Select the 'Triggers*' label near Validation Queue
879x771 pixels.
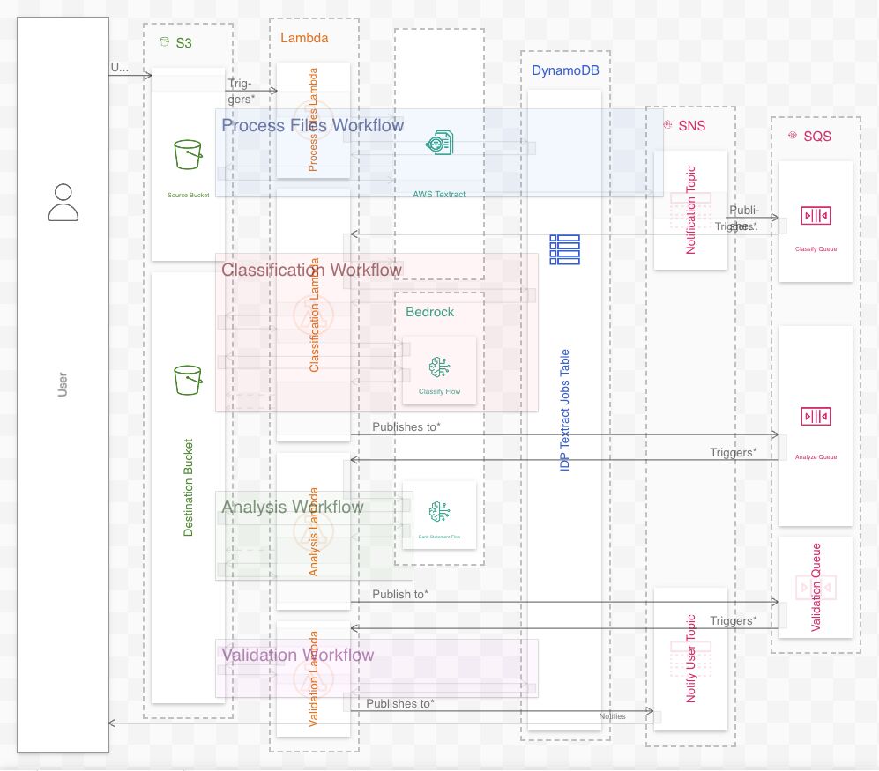(733, 620)
